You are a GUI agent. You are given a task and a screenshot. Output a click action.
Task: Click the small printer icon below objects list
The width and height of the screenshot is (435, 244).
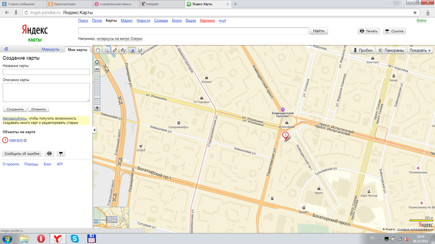[x=49, y=153]
